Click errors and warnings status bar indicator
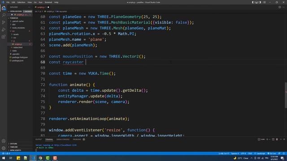This screenshot has width=287, height=161. 6,153
